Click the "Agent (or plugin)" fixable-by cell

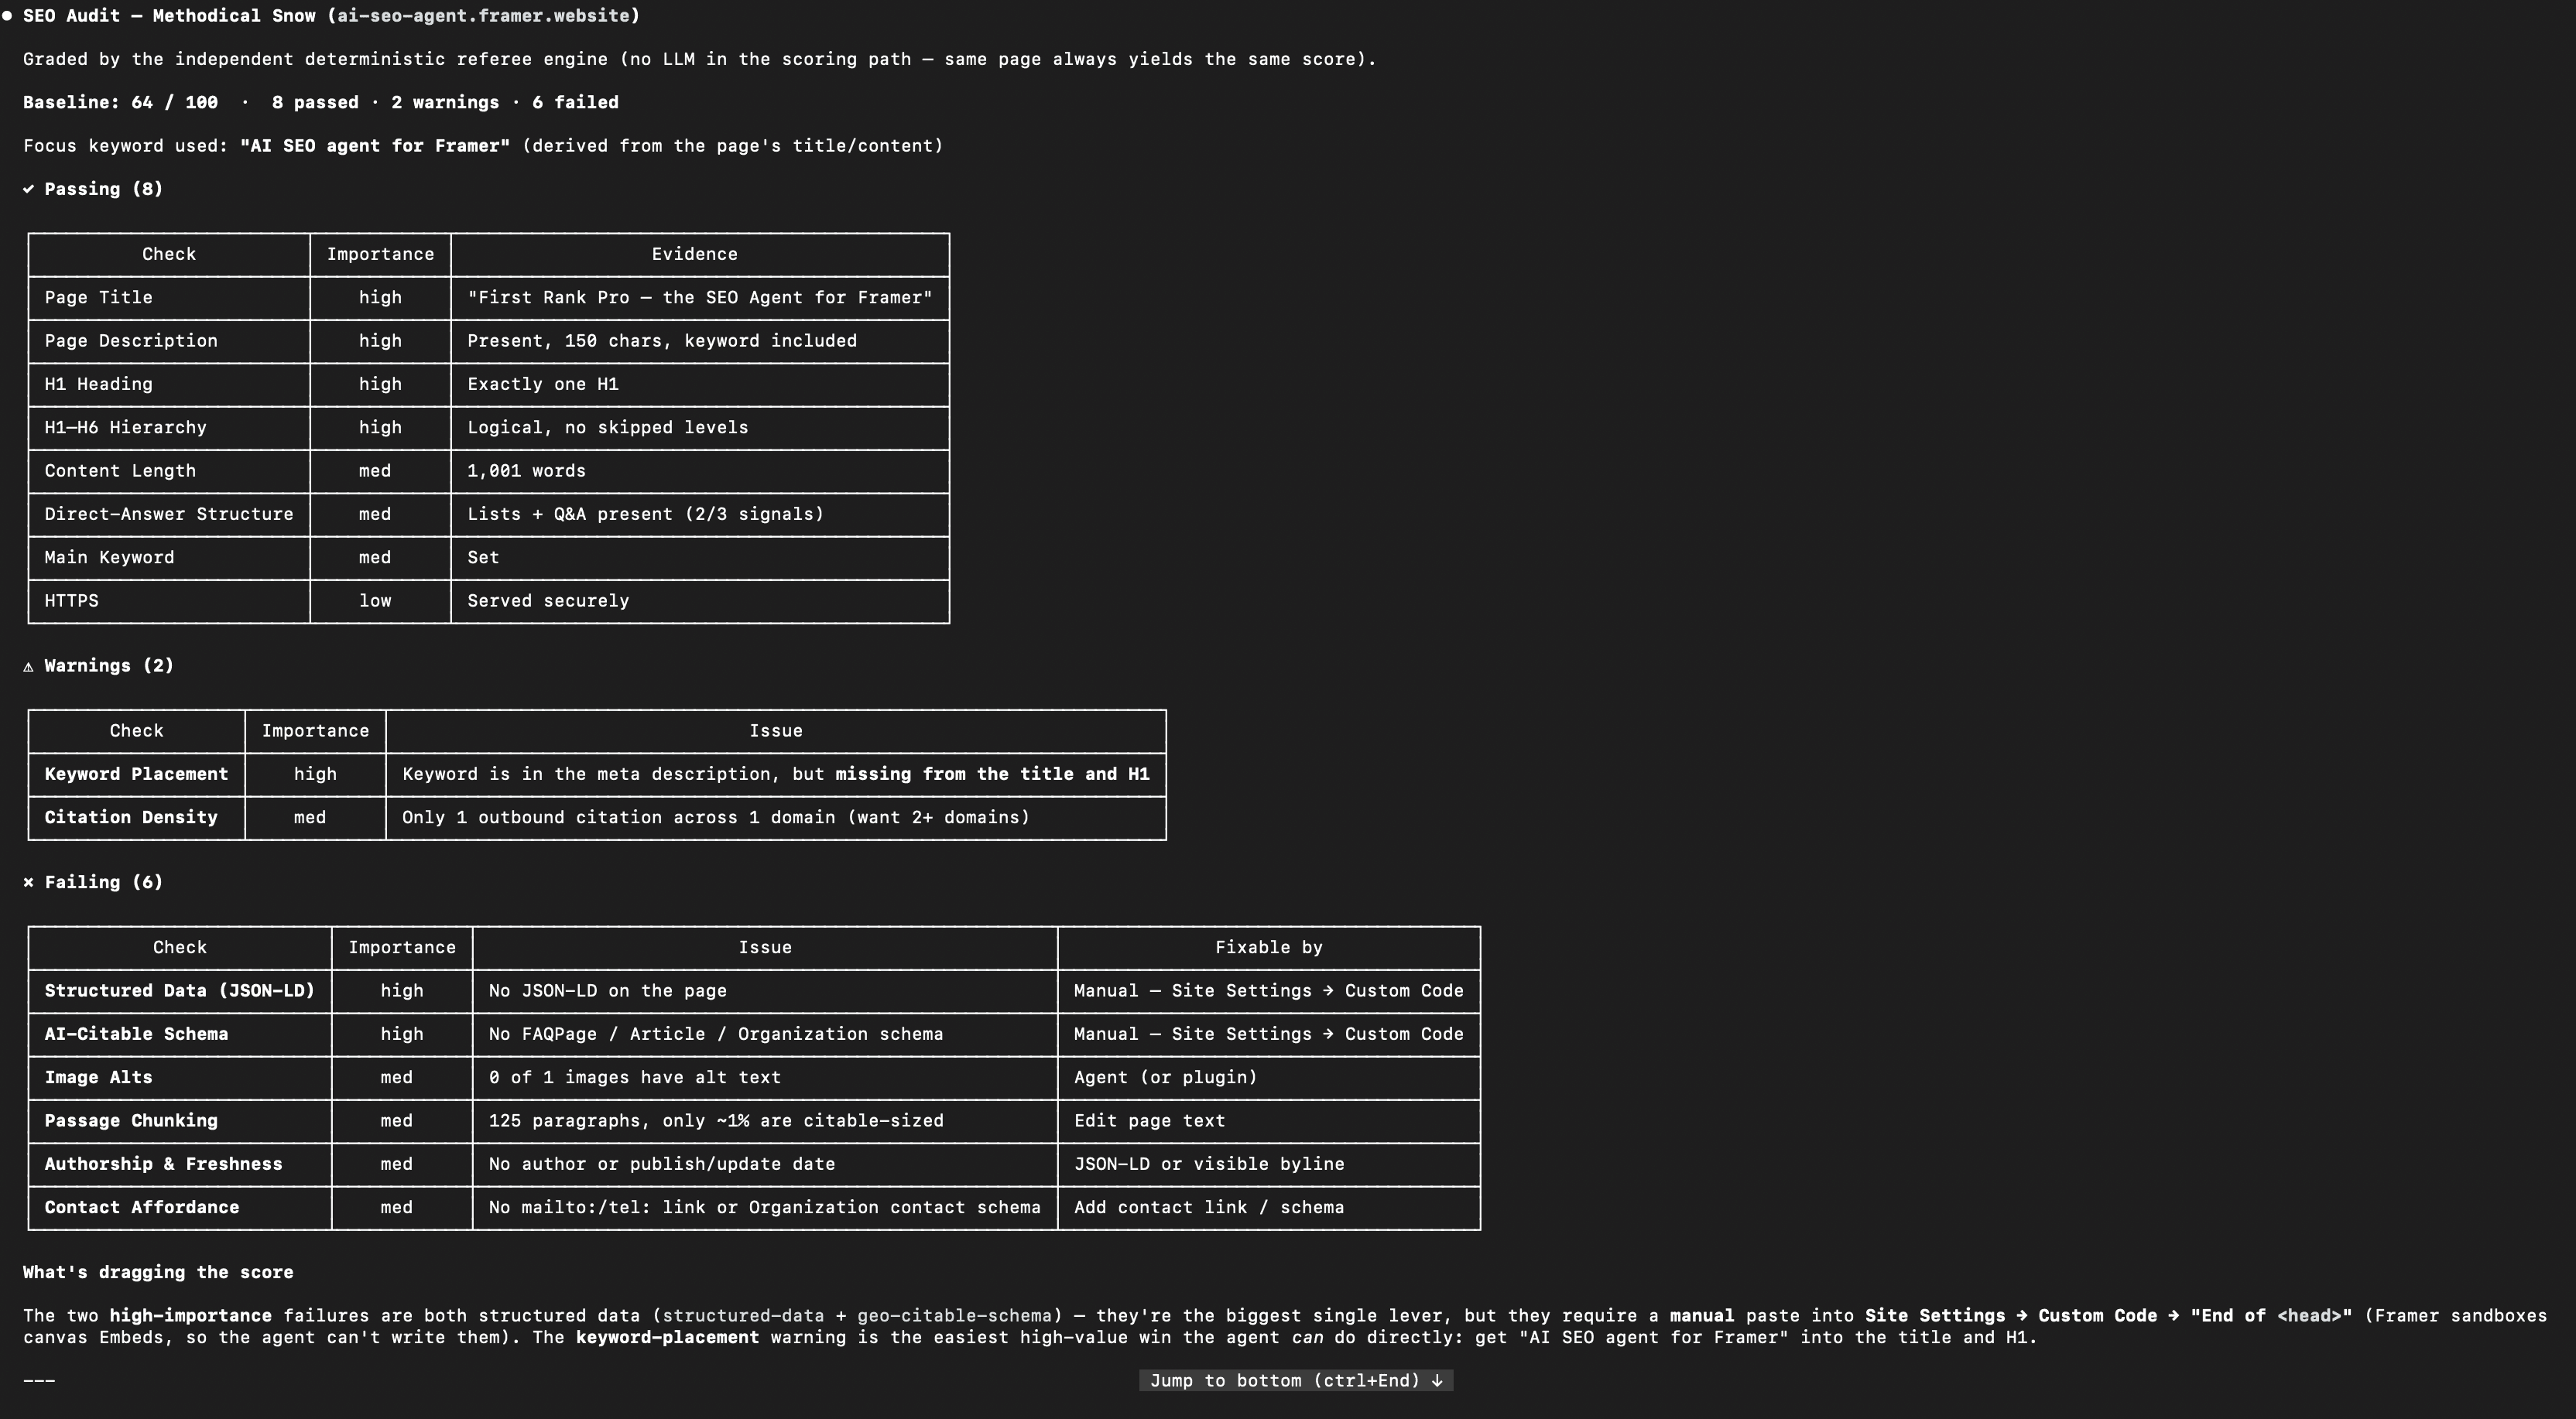[1269, 1077]
